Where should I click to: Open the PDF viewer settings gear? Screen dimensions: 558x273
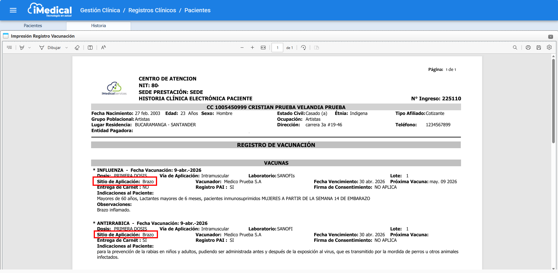549,47
